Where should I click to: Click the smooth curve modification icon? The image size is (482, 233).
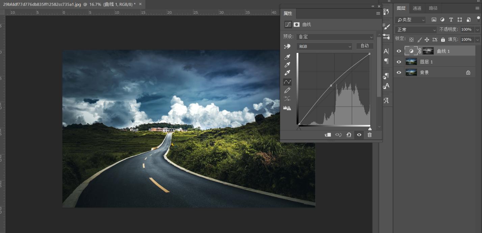click(287, 98)
